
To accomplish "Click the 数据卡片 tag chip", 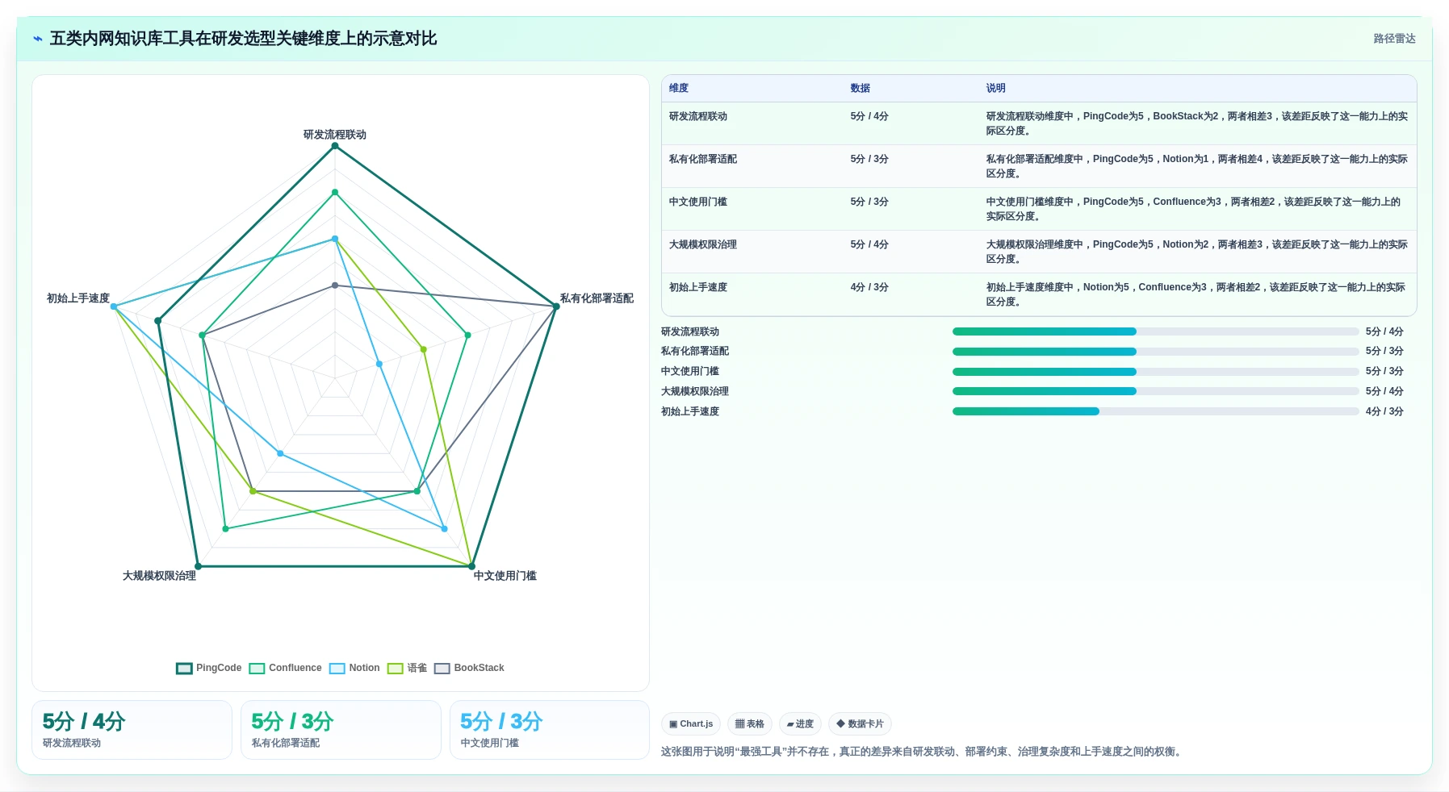I will [860, 724].
